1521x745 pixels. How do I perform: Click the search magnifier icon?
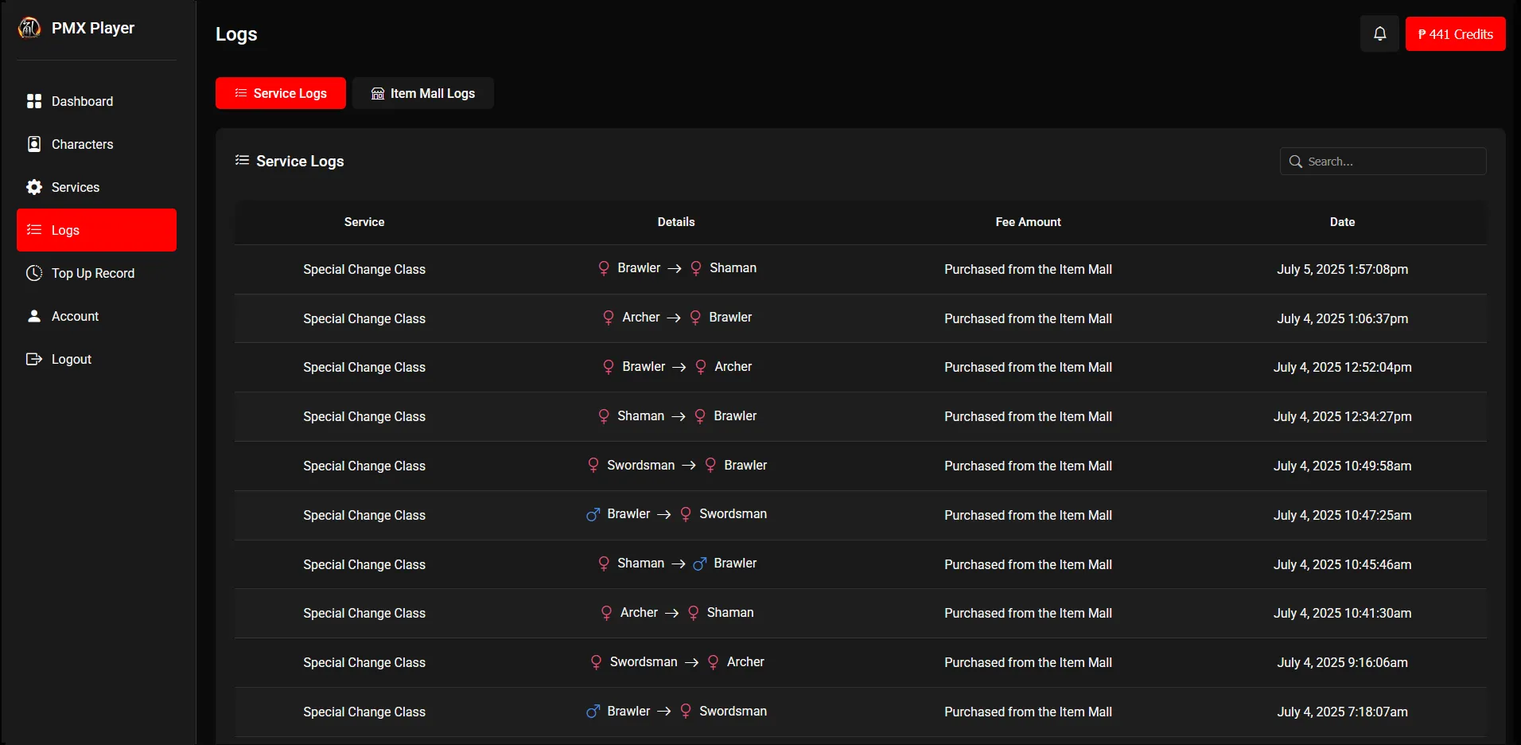1295,162
